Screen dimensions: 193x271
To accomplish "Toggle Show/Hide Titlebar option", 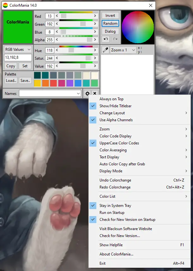I will 140,106.
